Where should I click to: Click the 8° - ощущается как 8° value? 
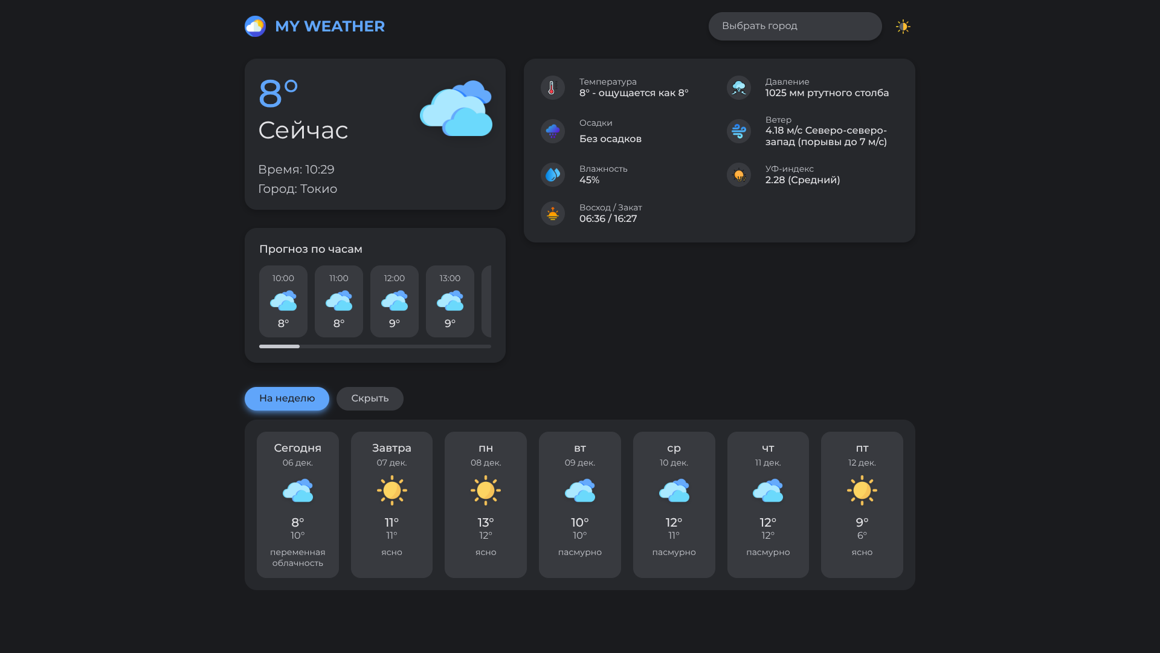[x=634, y=93]
